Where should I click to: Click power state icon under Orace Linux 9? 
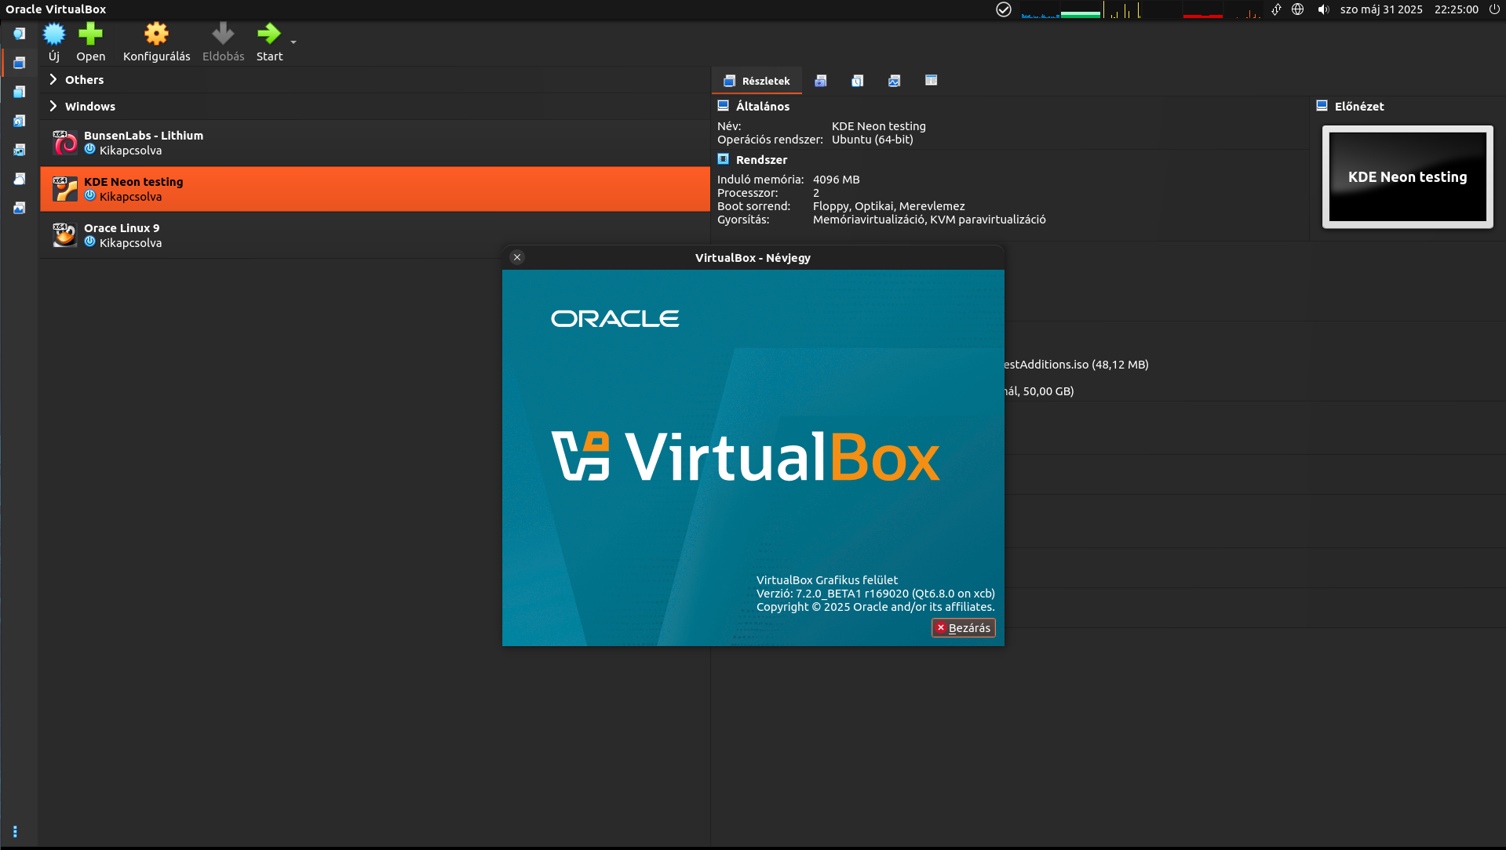[89, 242]
